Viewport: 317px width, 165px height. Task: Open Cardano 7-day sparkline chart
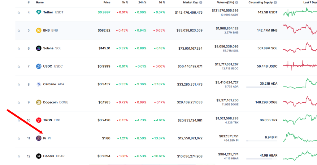300,84
